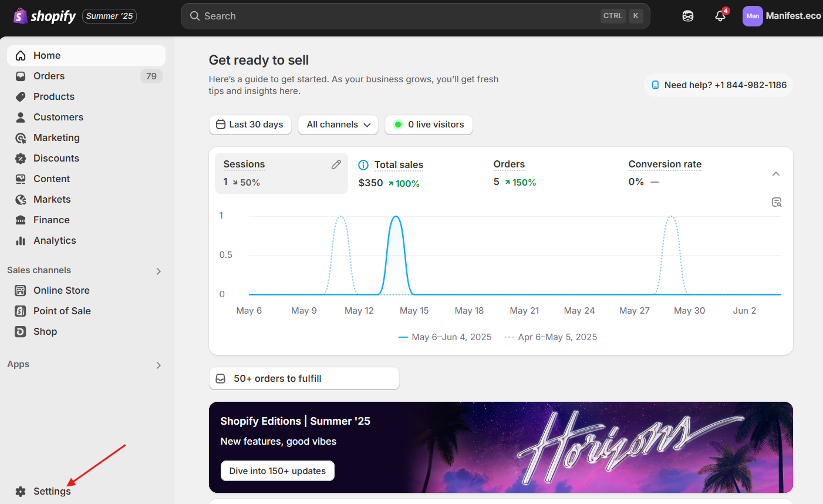This screenshot has width=823, height=504.
Task: Collapse the analytics metrics card chevron
Action: (775, 174)
